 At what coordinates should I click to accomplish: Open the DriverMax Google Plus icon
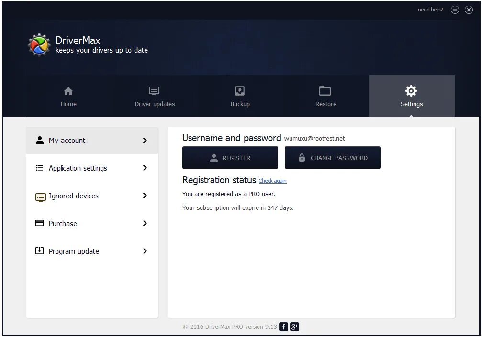point(294,327)
